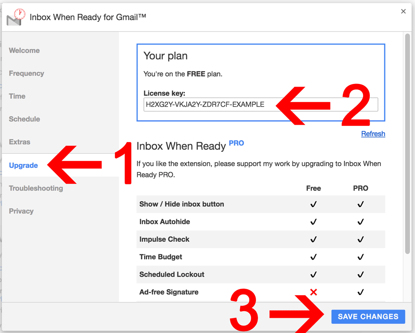Image resolution: width=415 pixels, height=333 pixels.
Task: Click the Free checkmark for Time Budget
Action: (313, 257)
